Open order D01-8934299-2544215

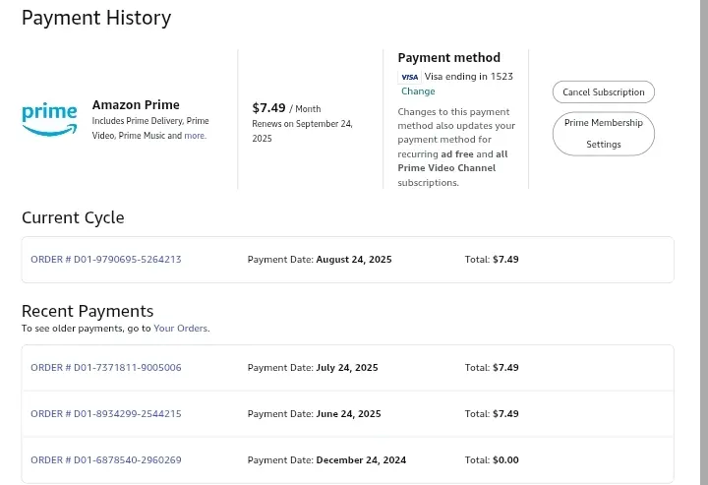click(x=105, y=413)
